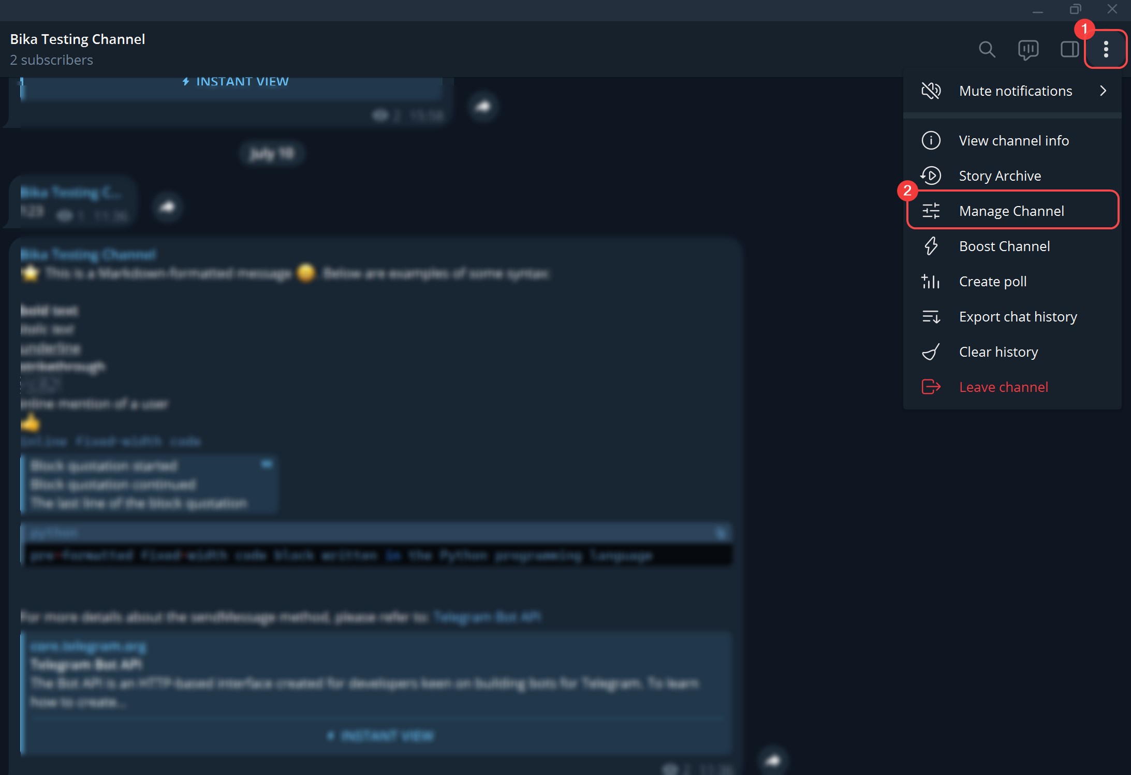Click INSTANT VIEW link in message
Viewport: 1131px width, 775px height.
pyautogui.click(x=242, y=82)
